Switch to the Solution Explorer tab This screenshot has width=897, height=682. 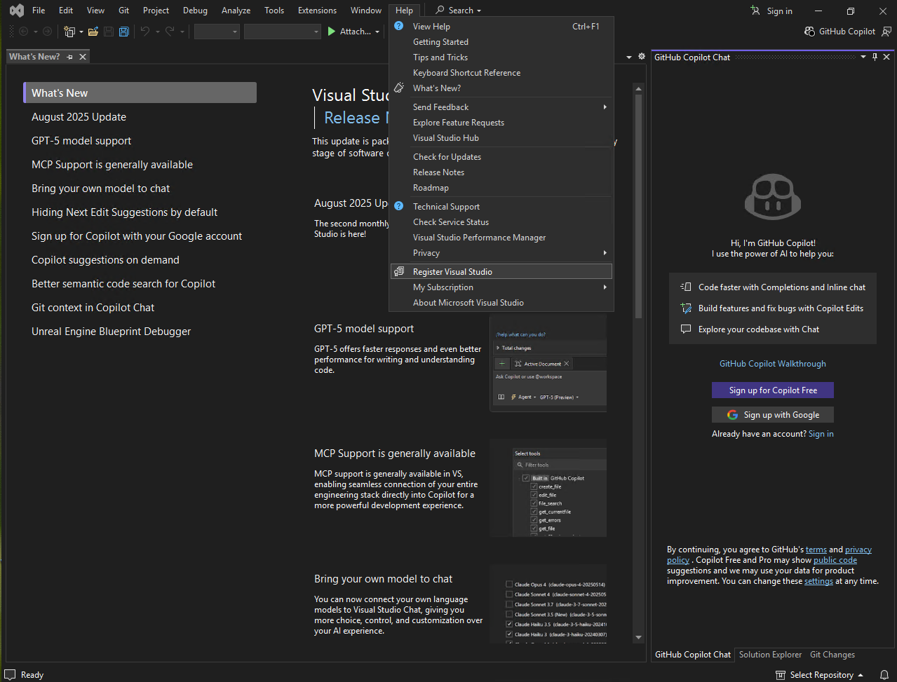pyautogui.click(x=770, y=655)
